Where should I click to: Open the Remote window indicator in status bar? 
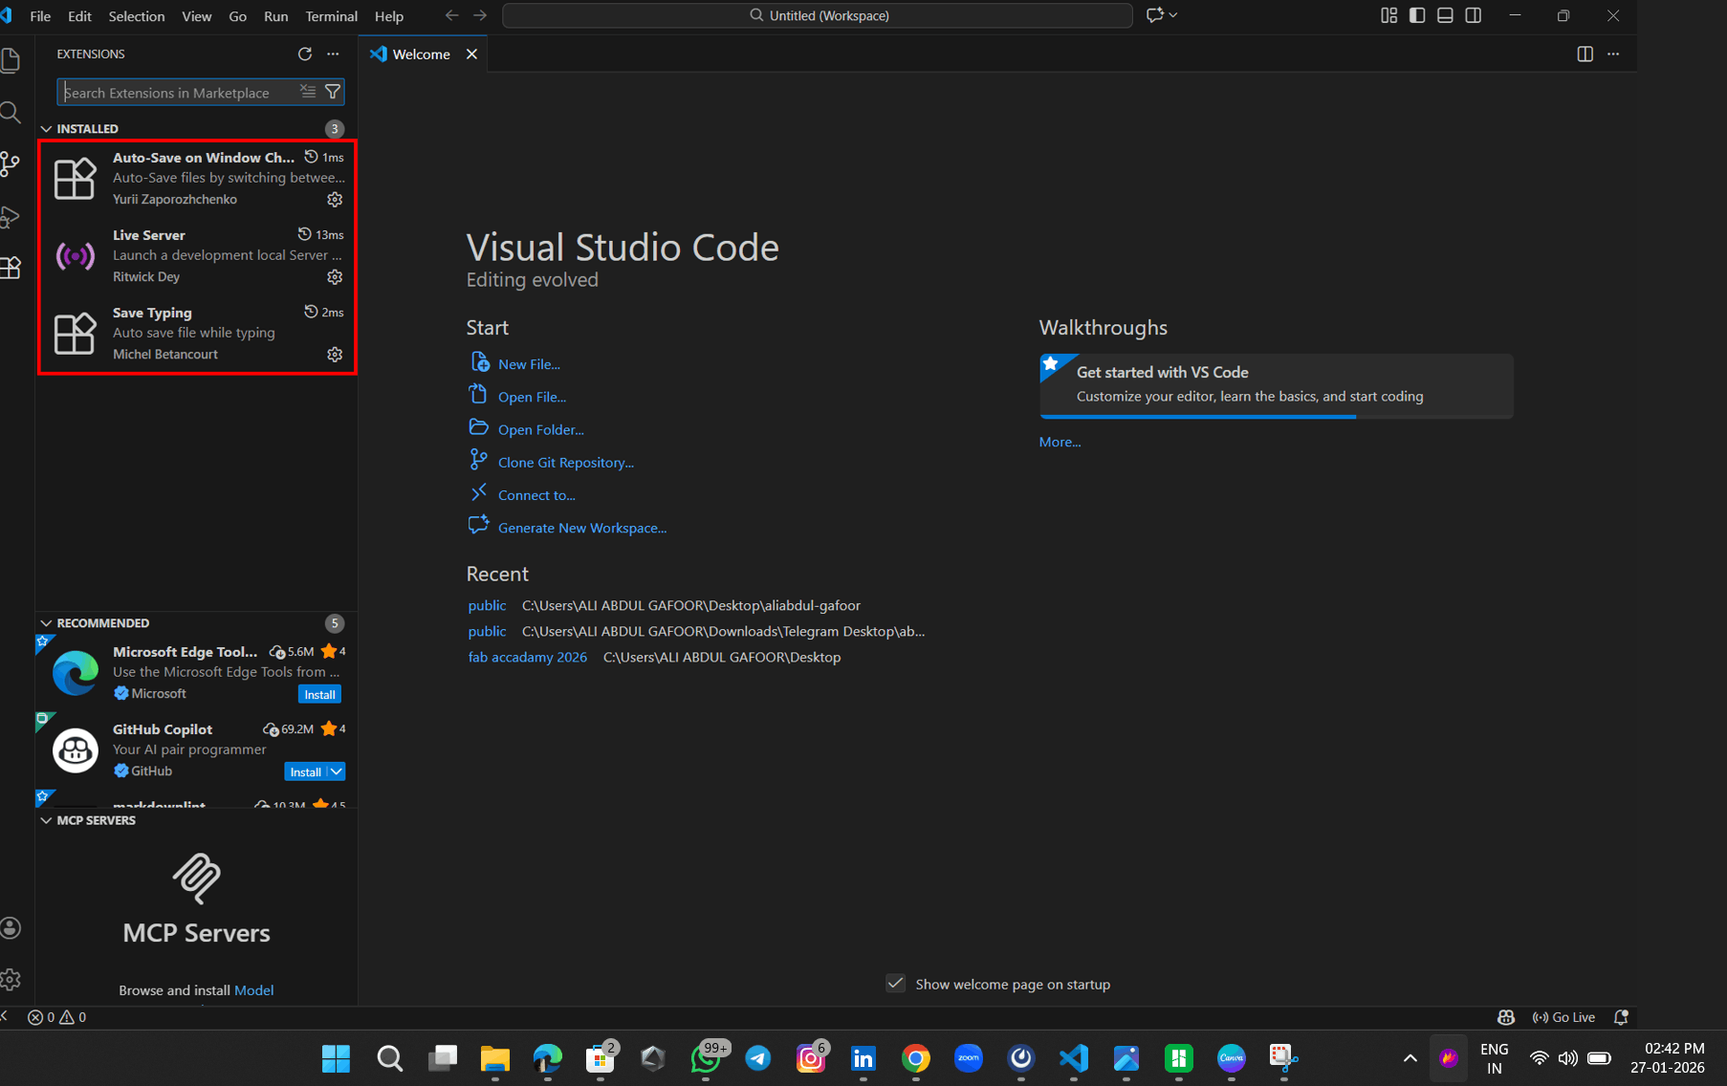(5, 1017)
